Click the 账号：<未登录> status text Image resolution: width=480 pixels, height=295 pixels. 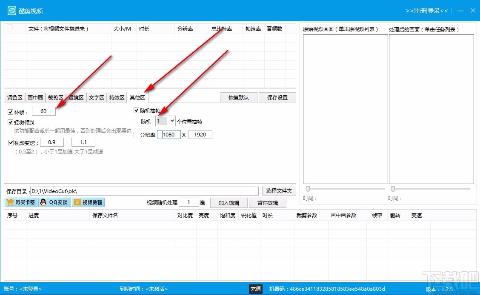click(23, 289)
